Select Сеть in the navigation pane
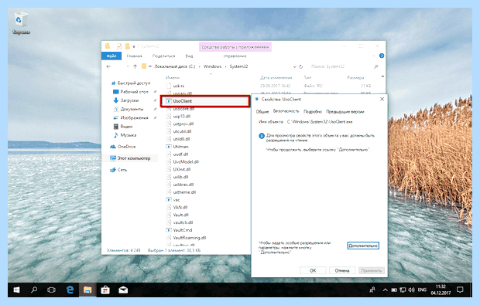The image size is (480, 305). coord(118,170)
